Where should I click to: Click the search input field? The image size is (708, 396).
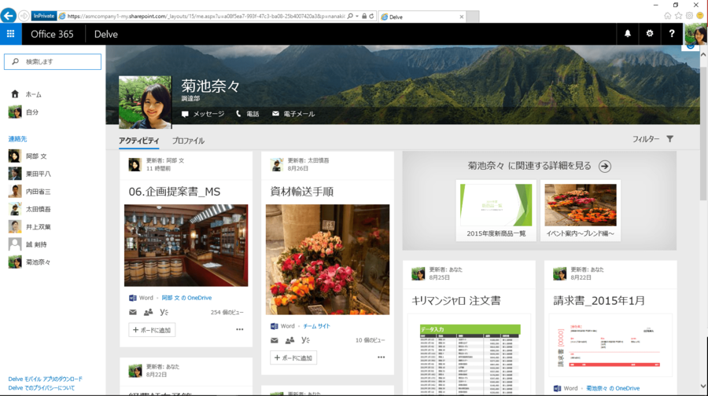53,61
